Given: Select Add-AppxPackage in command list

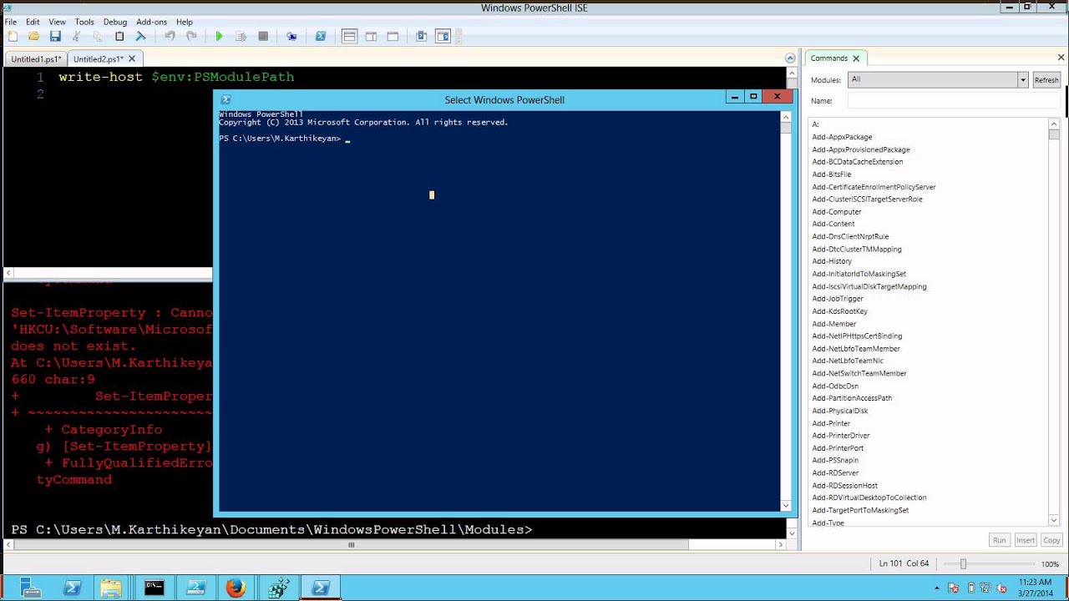Looking at the screenshot, I should [842, 137].
